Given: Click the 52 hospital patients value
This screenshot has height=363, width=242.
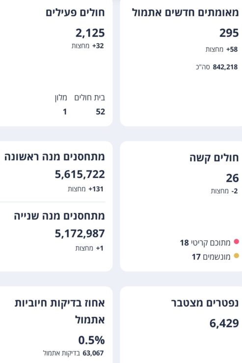Looking at the screenshot, I should pyautogui.click(x=101, y=112).
